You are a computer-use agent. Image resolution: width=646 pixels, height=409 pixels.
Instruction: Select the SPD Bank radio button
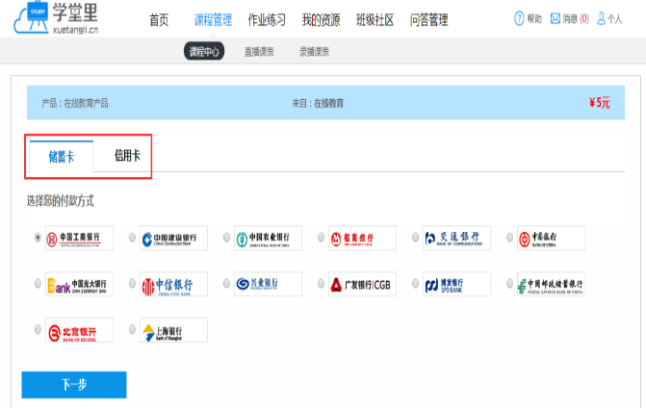pos(415,284)
